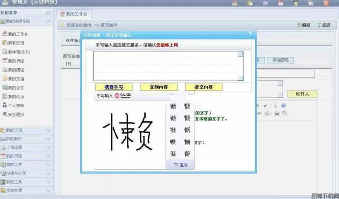Image resolution: width=339 pixels, height=199 pixels.
Task: Open 所有资讯 in the sidebar
Action: (x=13, y=43)
